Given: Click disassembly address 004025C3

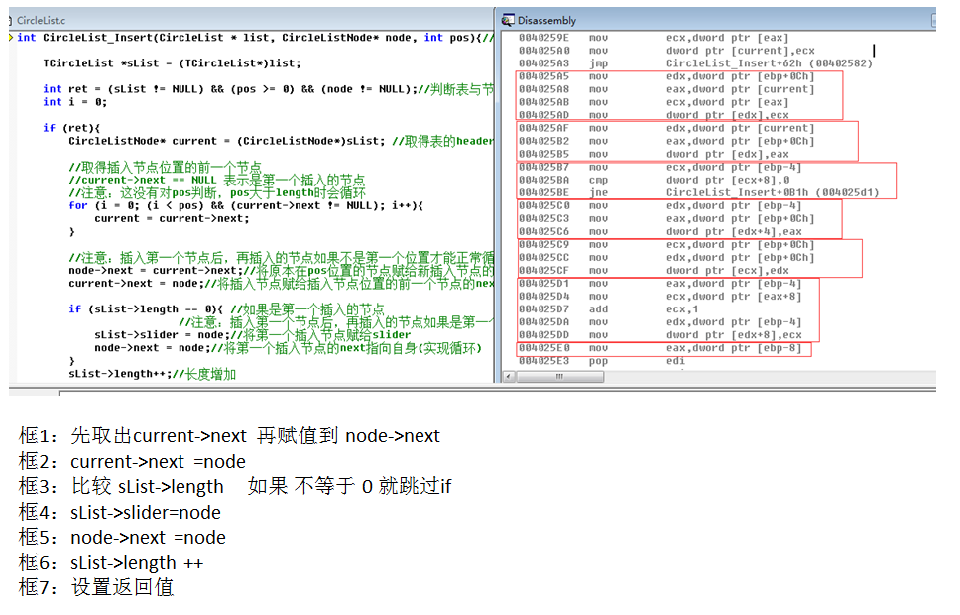Looking at the screenshot, I should (x=543, y=218).
